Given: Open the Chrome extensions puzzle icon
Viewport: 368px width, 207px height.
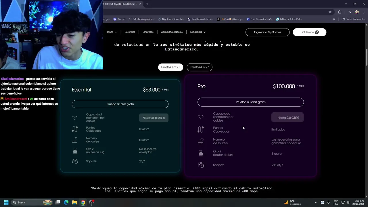Looking at the screenshot, I should (x=340, y=12).
